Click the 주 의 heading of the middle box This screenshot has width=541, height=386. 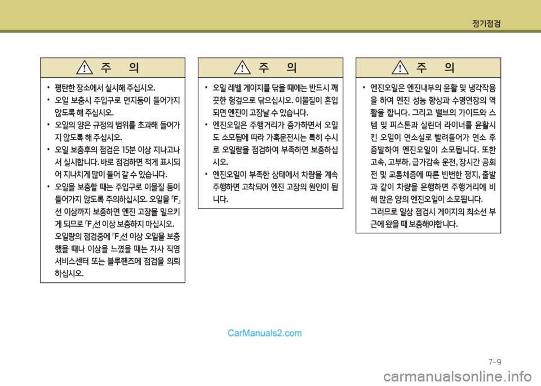coord(277,68)
